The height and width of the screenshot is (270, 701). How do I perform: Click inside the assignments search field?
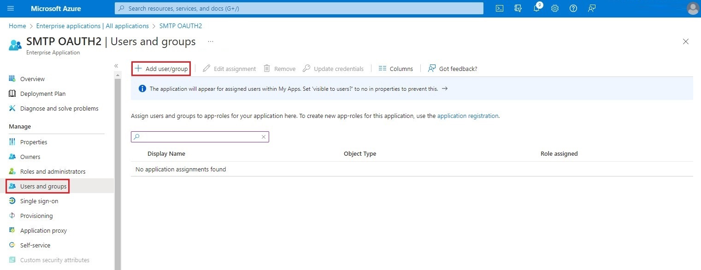click(x=198, y=137)
